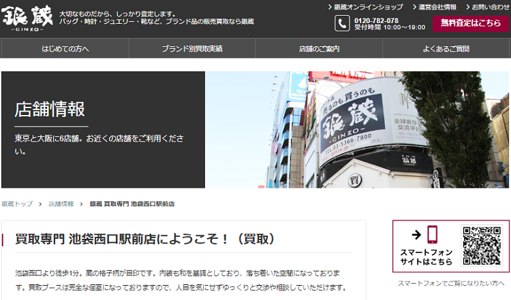Go to 銀蔵トップ breadcrumb
The height and width of the screenshot is (300, 511).
coord(17,203)
